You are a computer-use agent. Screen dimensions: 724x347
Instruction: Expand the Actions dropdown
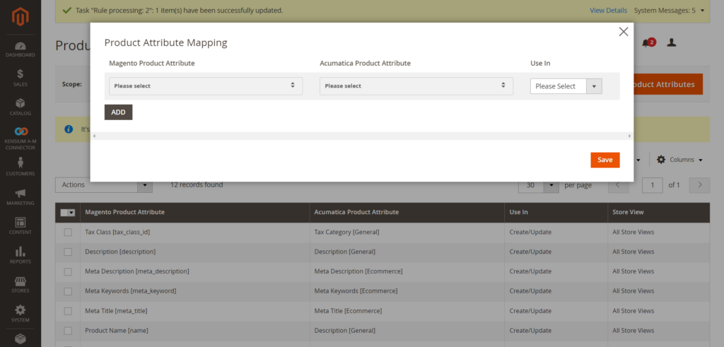pyautogui.click(x=104, y=185)
